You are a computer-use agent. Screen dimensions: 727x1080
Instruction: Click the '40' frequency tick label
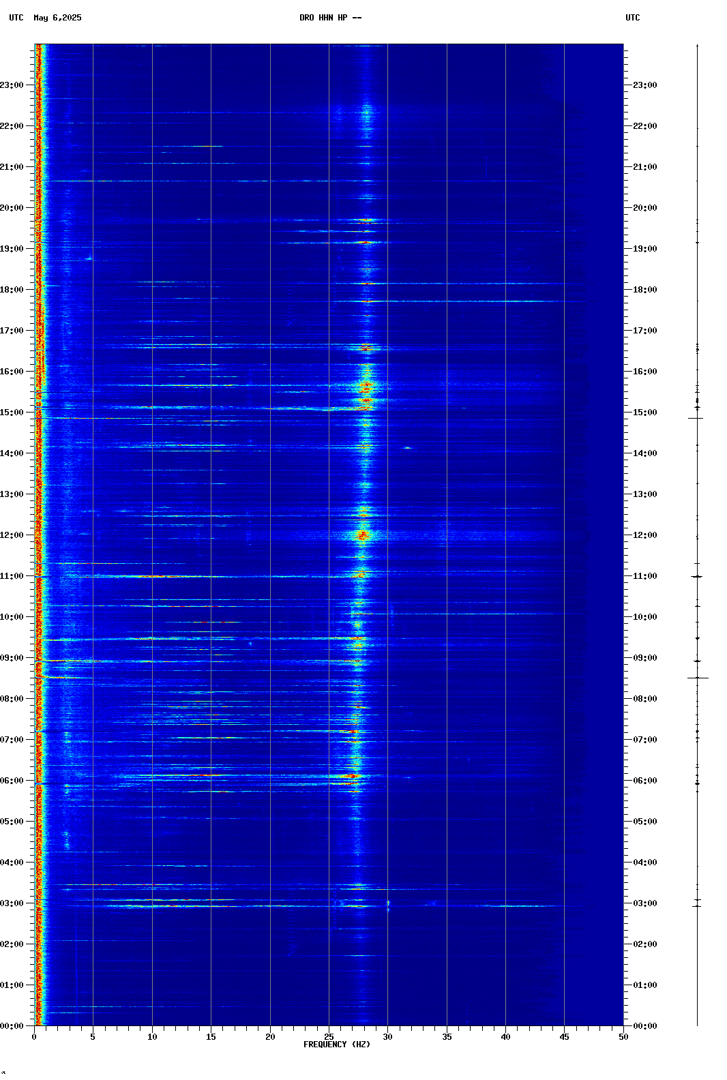(505, 1037)
